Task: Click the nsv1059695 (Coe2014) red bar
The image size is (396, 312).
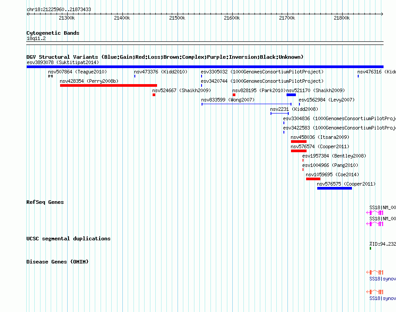Action: tap(313, 179)
